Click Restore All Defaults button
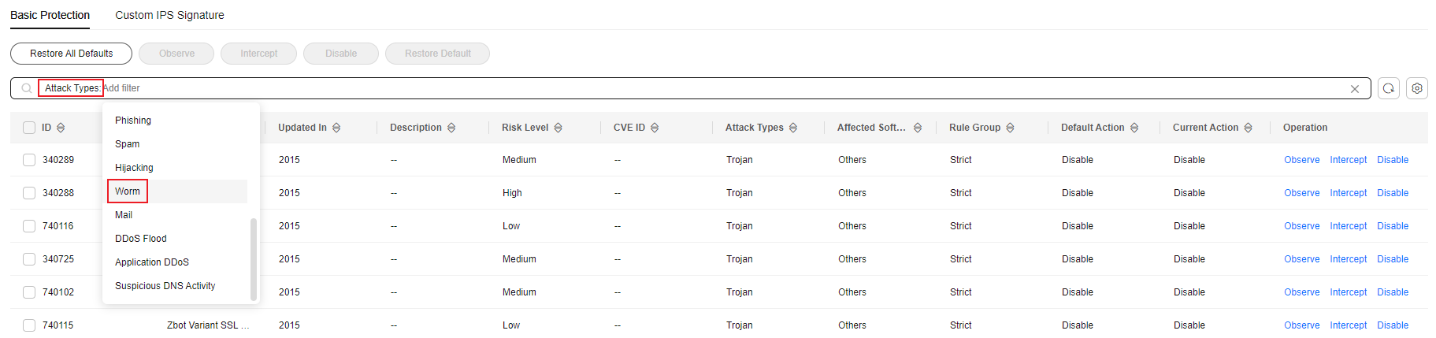1436x338 pixels. pos(71,54)
